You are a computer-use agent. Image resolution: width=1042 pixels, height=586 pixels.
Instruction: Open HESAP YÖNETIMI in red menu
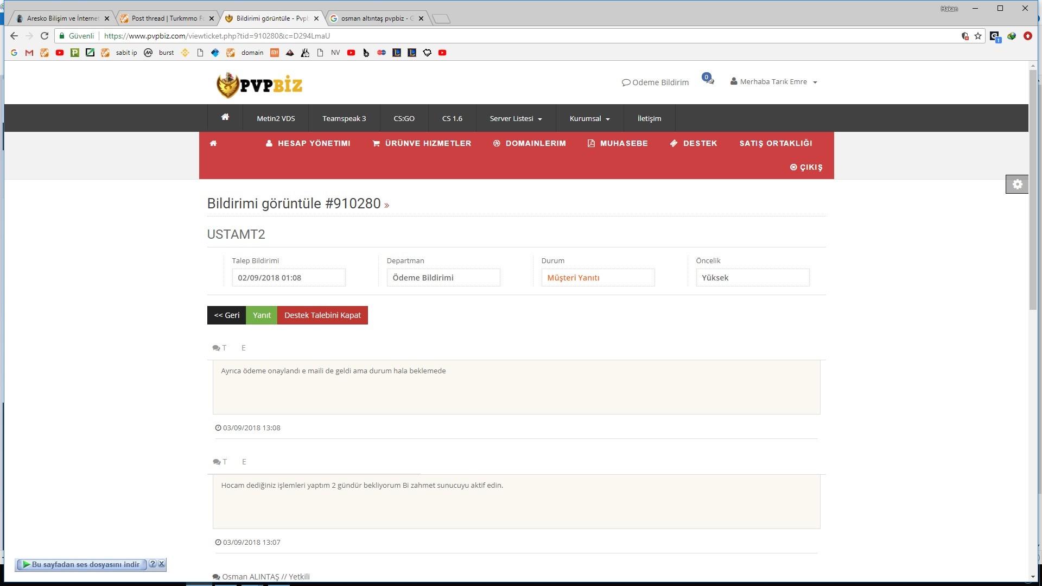tap(308, 143)
